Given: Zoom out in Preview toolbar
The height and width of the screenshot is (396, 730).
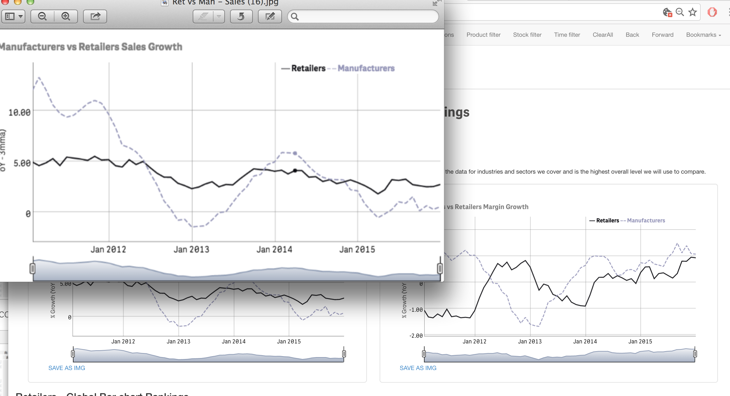Looking at the screenshot, I should pyautogui.click(x=42, y=16).
